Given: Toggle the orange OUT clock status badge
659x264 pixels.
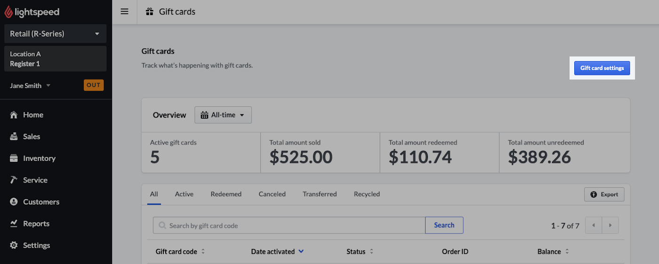Looking at the screenshot, I should [x=94, y=85].
